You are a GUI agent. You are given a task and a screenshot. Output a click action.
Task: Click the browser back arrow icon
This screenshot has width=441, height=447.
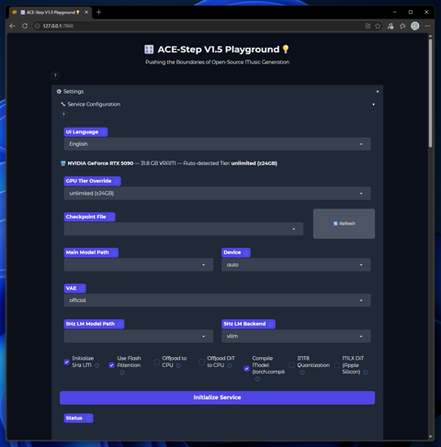(x=12, y=26)
